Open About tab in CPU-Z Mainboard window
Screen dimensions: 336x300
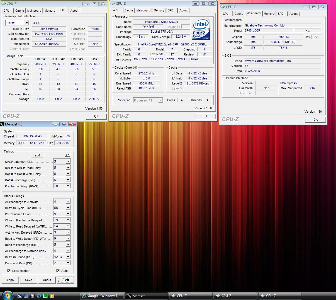[293, 14]
